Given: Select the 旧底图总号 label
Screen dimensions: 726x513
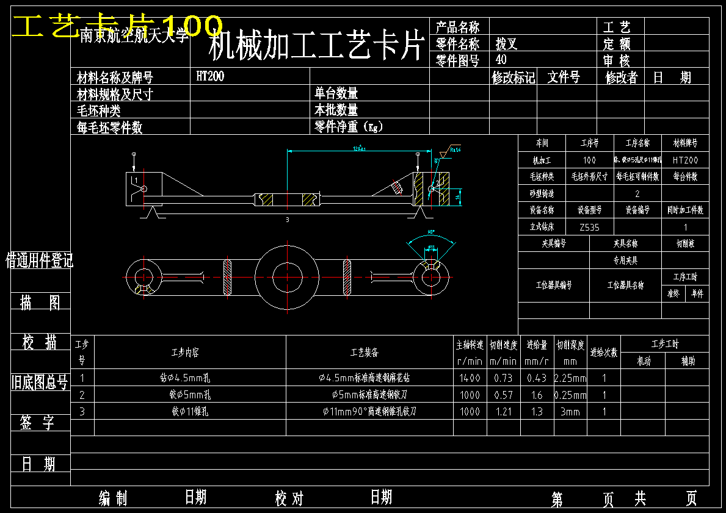Looking at the screenshot, I should pyautogui.click(x=40, y=382).
